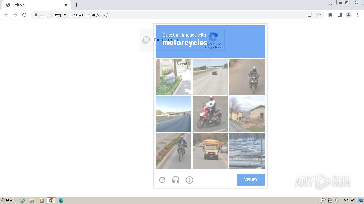Switch to Chrome in the taskbar
The height and width of the screenshot is (204, 364).
tap(51, 200)
